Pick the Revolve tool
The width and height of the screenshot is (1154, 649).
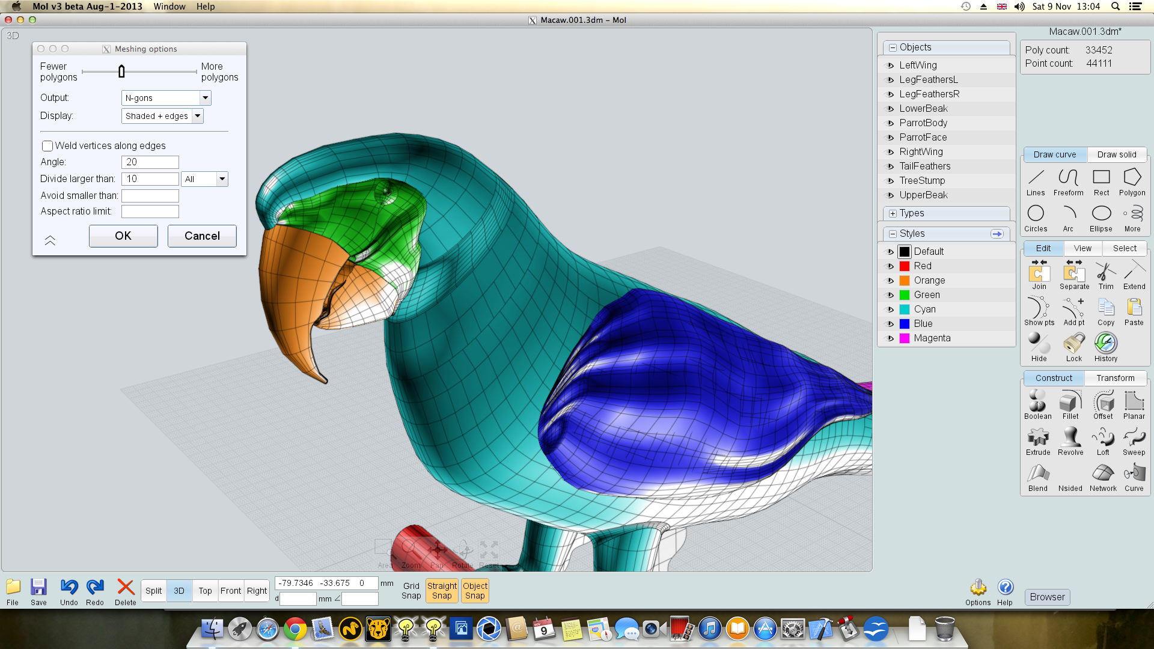(1070, 442)
